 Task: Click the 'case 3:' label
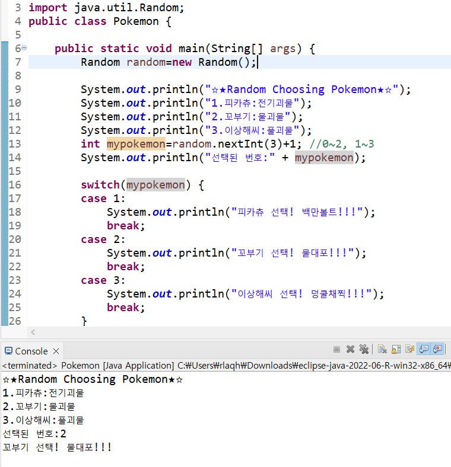[x=103, y=280]
